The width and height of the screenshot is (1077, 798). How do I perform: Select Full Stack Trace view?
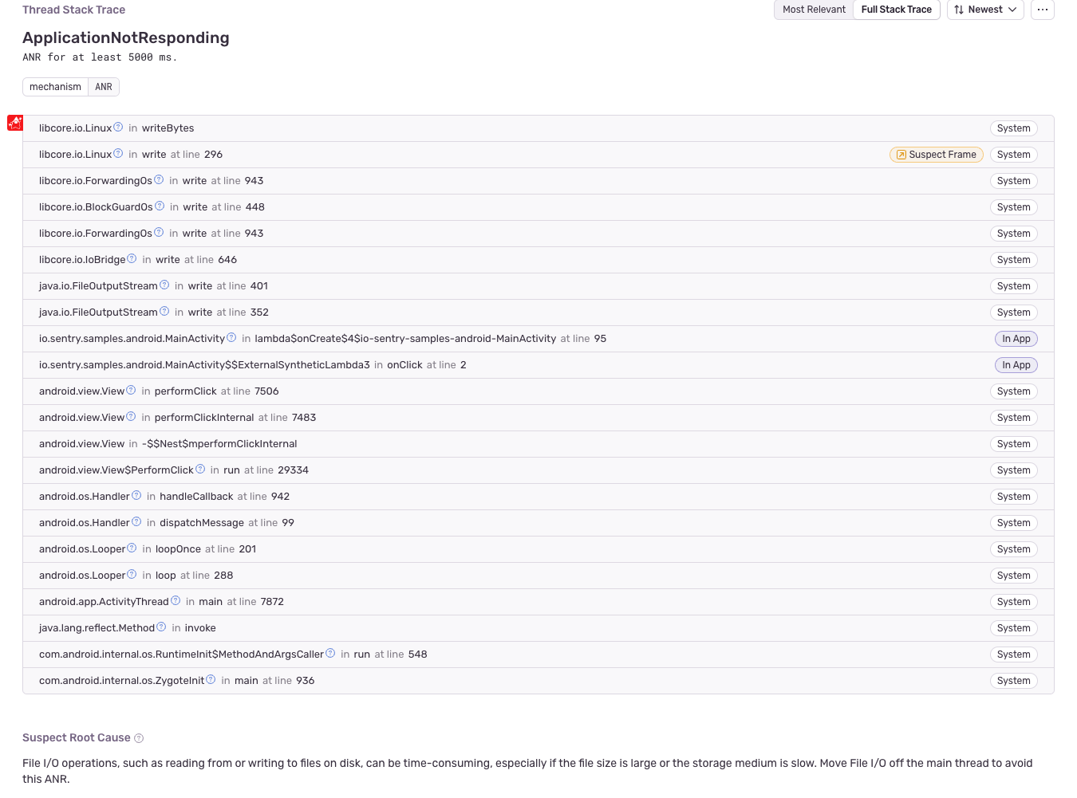pyautogui.click(x=896, y=10)
